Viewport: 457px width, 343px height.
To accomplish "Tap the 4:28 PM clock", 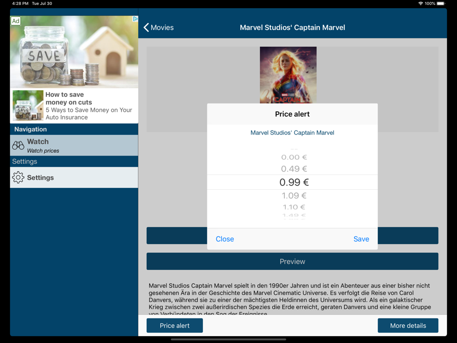I will pyautogui.click(x=20, y=3).
